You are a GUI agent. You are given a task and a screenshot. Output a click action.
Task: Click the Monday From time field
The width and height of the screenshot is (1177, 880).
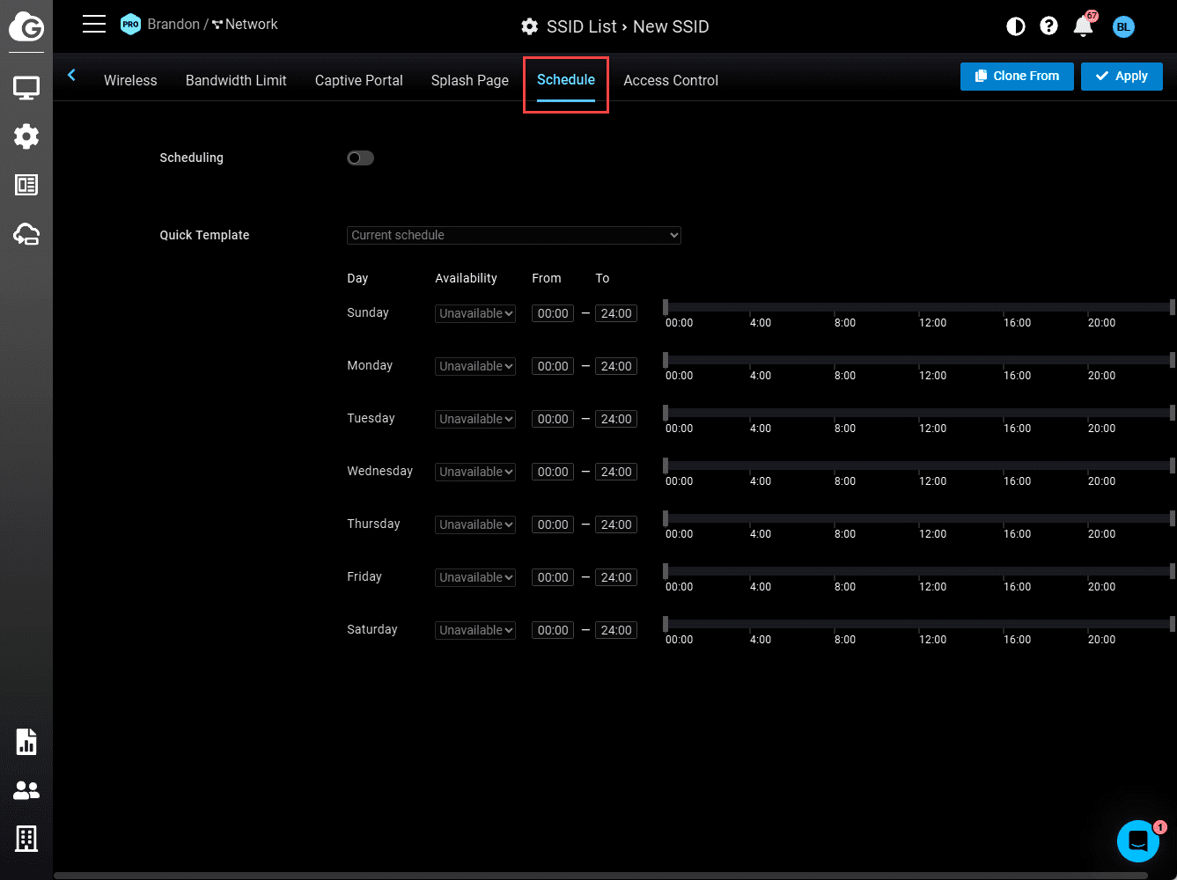tap(553, 366)
